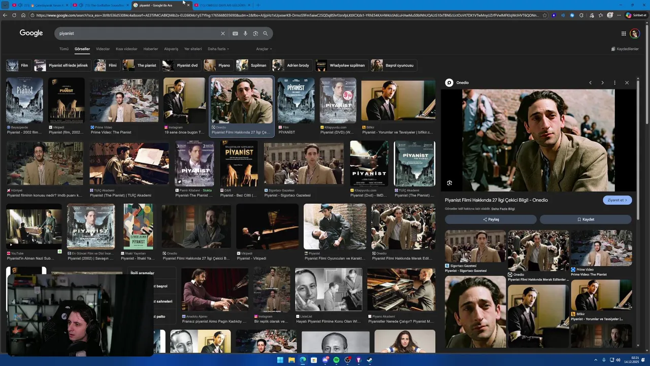
Task: Open the Beyazperde Piyanist poster thumbnail
Action: pyautogui.click(x=24, y=101)
